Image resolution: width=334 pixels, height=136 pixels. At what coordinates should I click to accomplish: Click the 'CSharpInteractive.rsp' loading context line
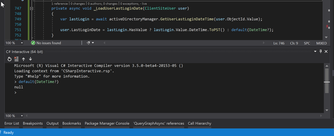[64, 71]
